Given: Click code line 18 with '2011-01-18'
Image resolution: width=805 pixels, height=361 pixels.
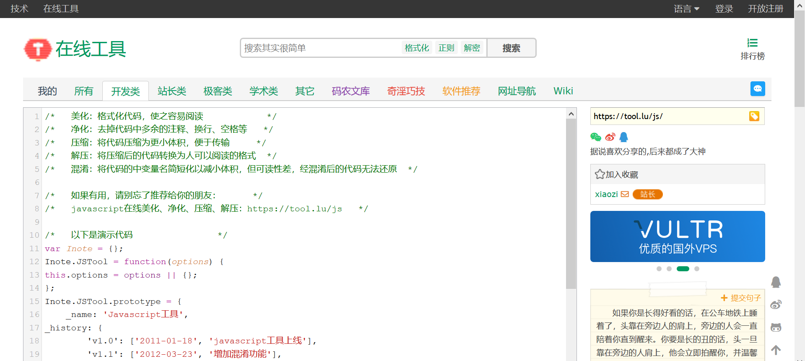Looking at the screenshot, I should [x=202, y=341].
